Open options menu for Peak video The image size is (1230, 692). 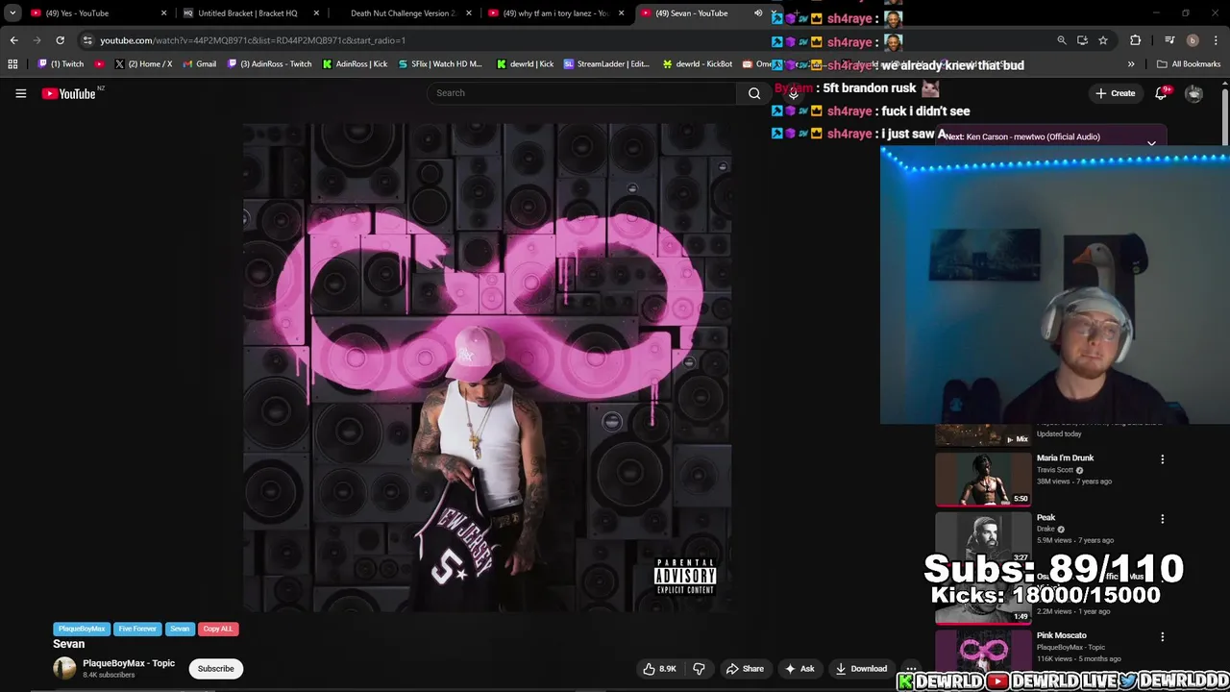[1163, 519]
